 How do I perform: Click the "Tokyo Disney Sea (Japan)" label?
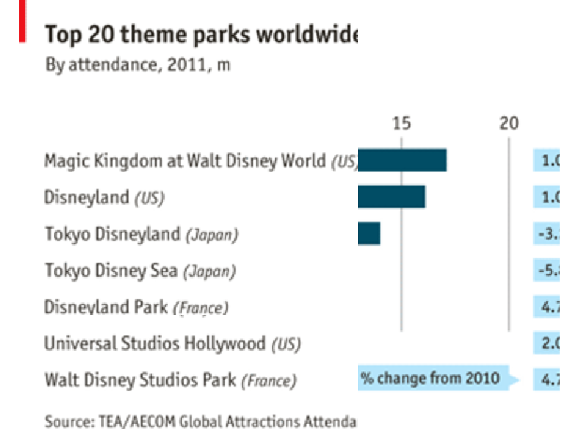click(x=140, y=271)
